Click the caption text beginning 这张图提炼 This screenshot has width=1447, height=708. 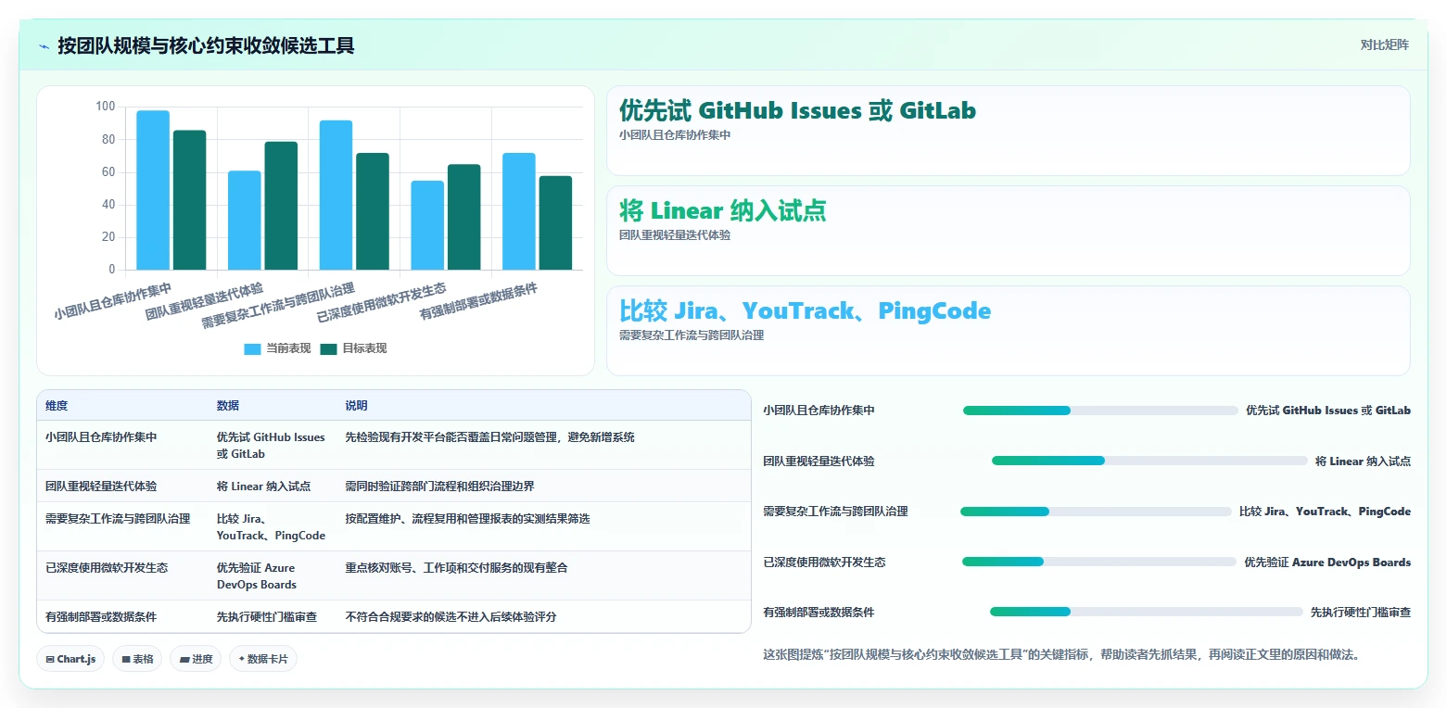tap(1061, 654)
